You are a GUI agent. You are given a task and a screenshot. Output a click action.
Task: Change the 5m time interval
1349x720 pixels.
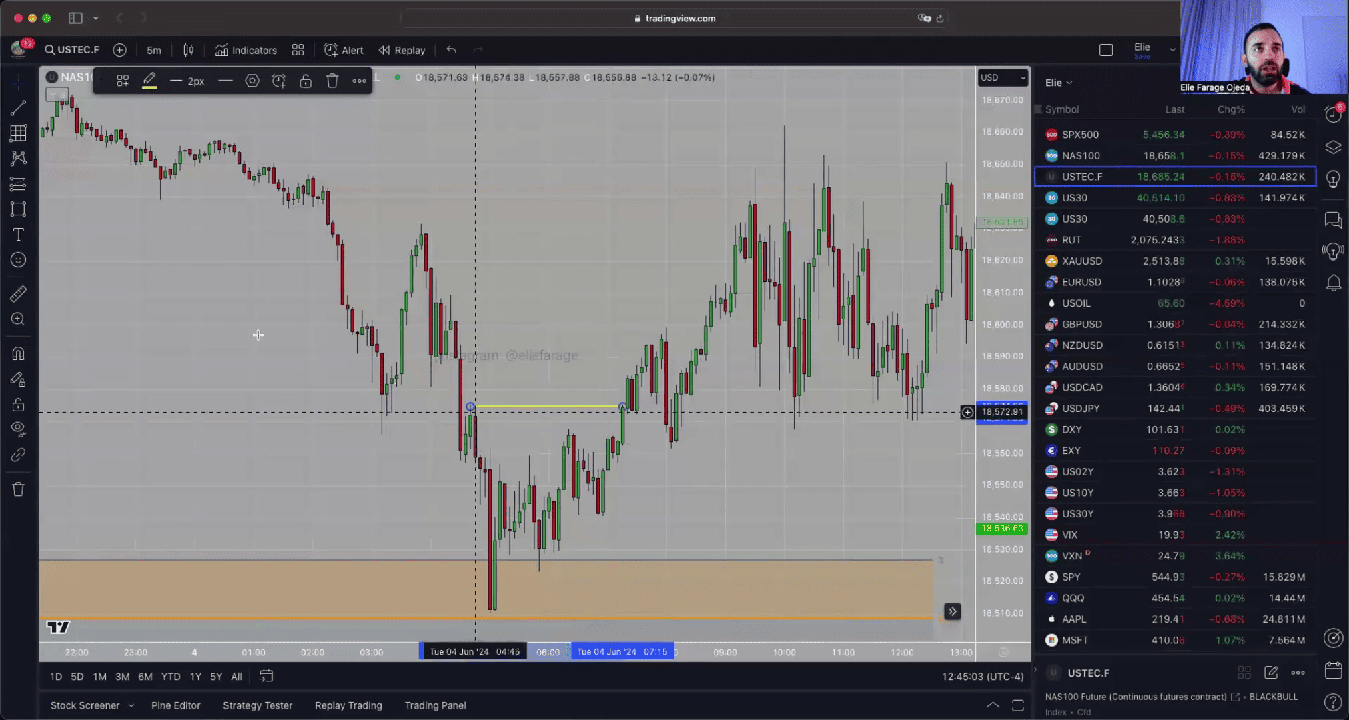(154, 50)
